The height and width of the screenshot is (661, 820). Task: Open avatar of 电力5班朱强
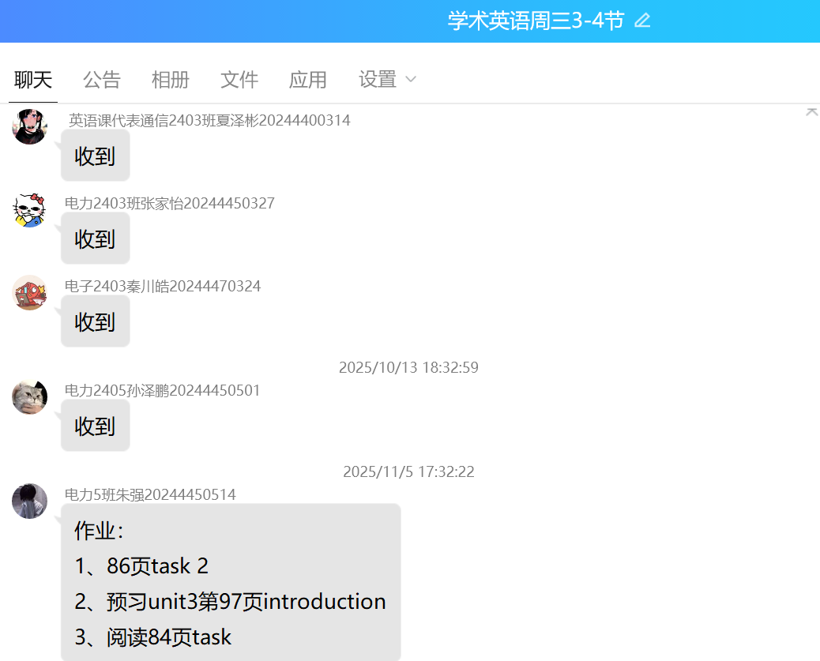tap(30, 501)
